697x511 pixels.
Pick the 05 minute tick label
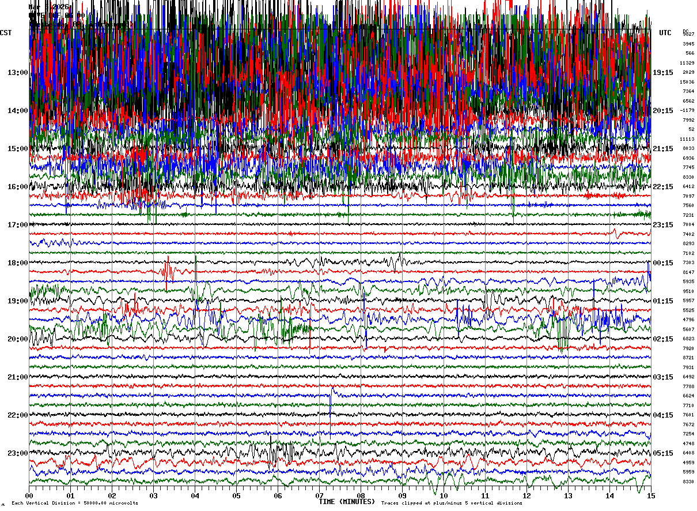pos(236,495)
